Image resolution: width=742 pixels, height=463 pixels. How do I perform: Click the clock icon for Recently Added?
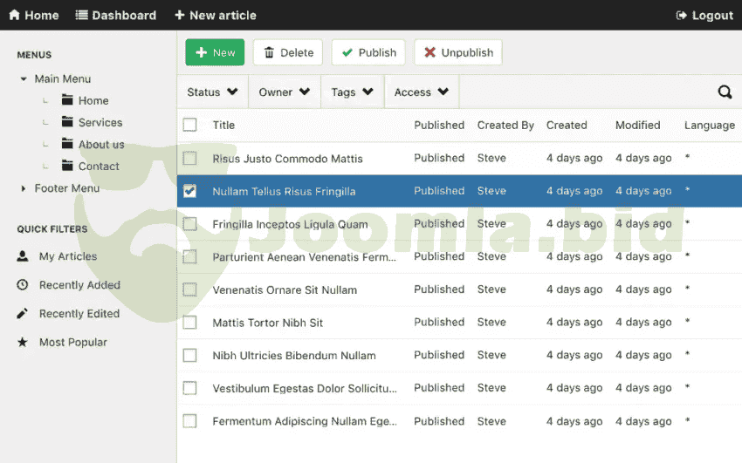coord(23,285)
